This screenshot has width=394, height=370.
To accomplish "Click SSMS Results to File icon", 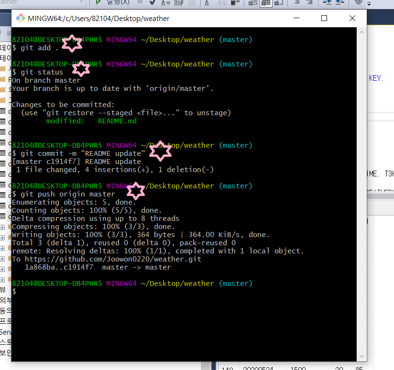I will point(279,2).
